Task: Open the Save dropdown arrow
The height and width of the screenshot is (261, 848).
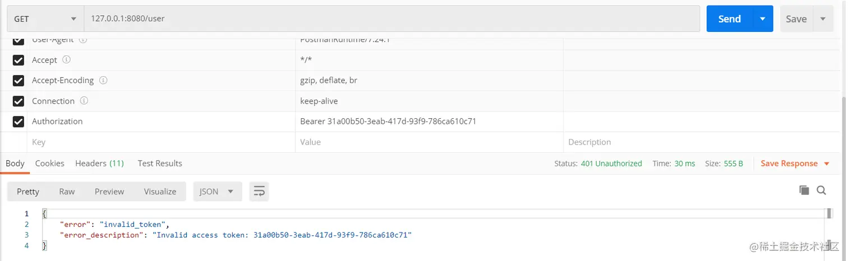Action: [x=823, y=19]
